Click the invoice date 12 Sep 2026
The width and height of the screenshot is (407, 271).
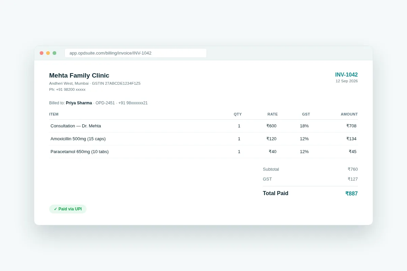[347, 81]
